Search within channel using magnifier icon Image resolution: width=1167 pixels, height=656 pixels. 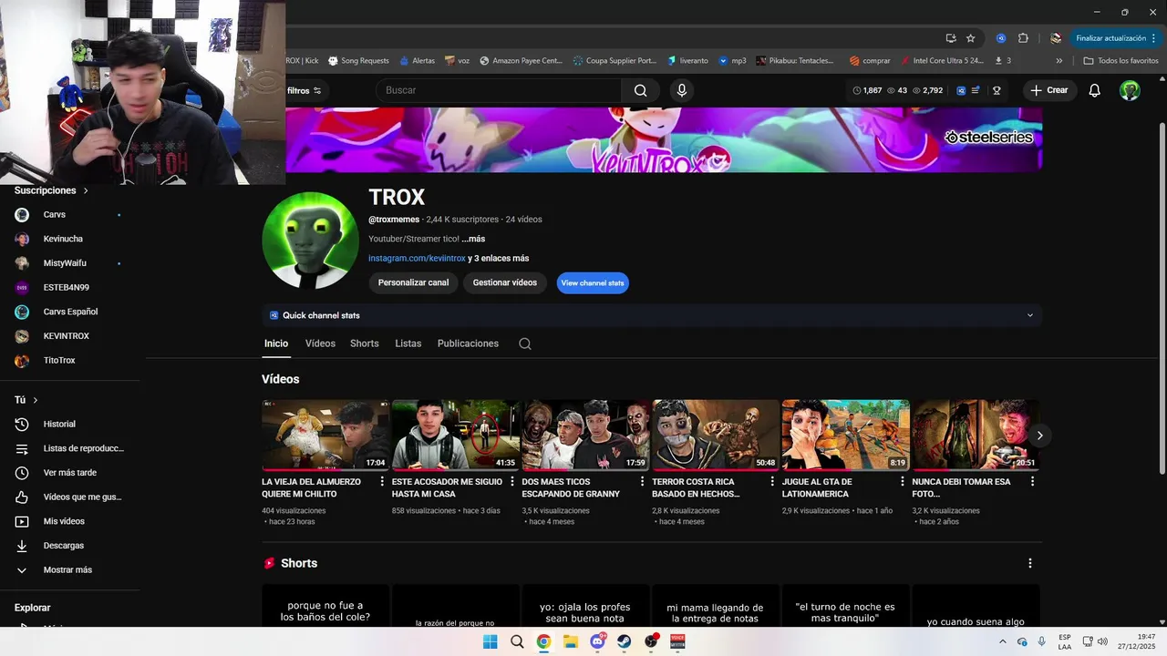[x=525, y=343]
